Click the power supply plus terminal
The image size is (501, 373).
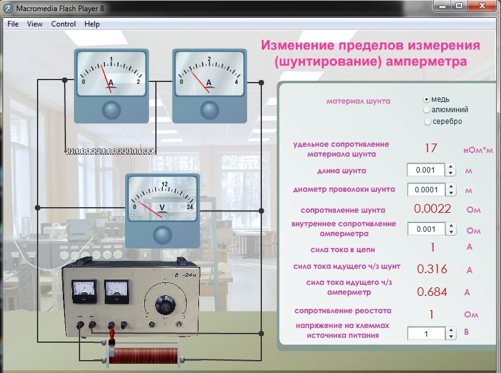tap(92, 325)
